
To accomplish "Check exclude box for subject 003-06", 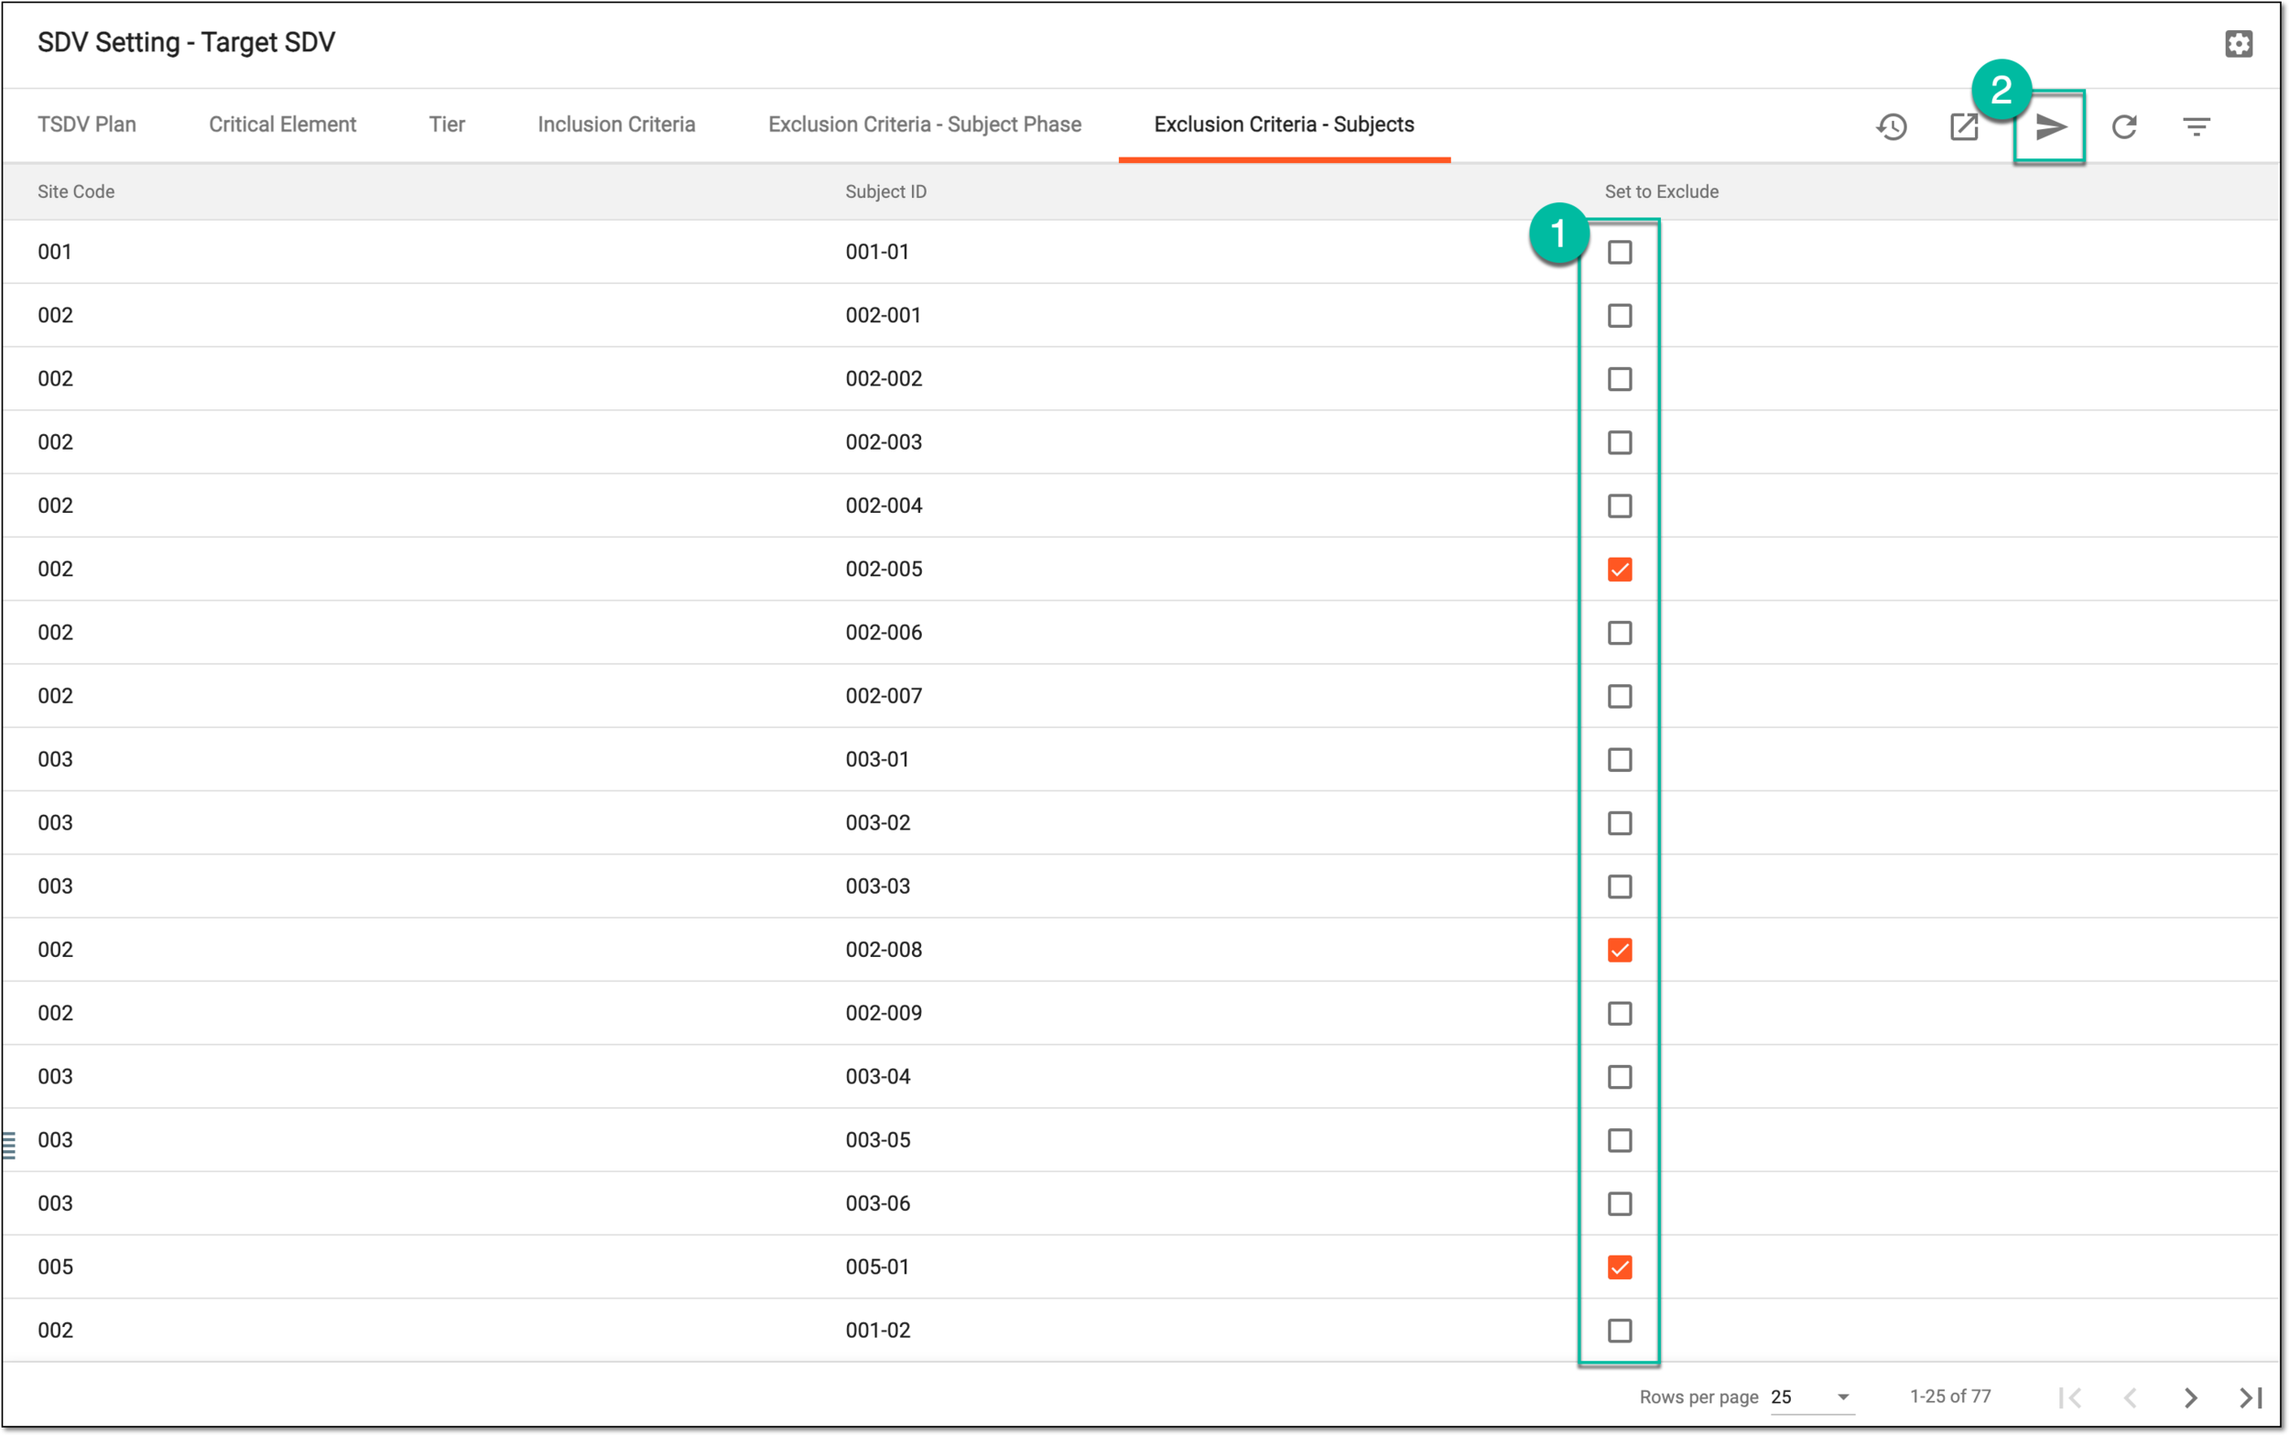I will point(1620,1204).
